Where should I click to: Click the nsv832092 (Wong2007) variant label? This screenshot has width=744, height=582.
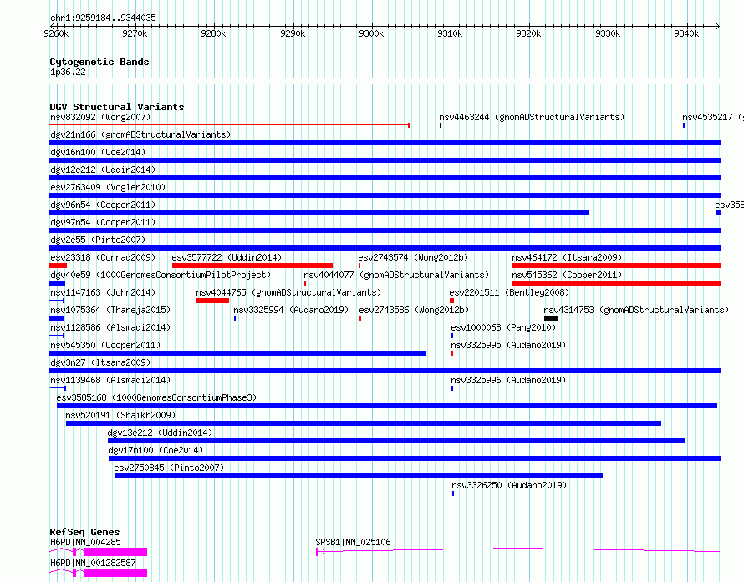tap(100, 117)
